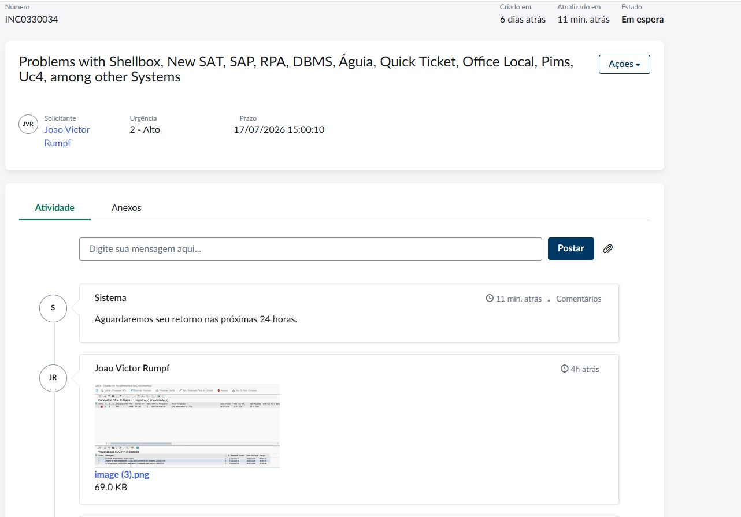This screenshot has height=517, width=741.
Task: Click the incident title starting "Problems with Shellbox"
Action: coord(296,70)
